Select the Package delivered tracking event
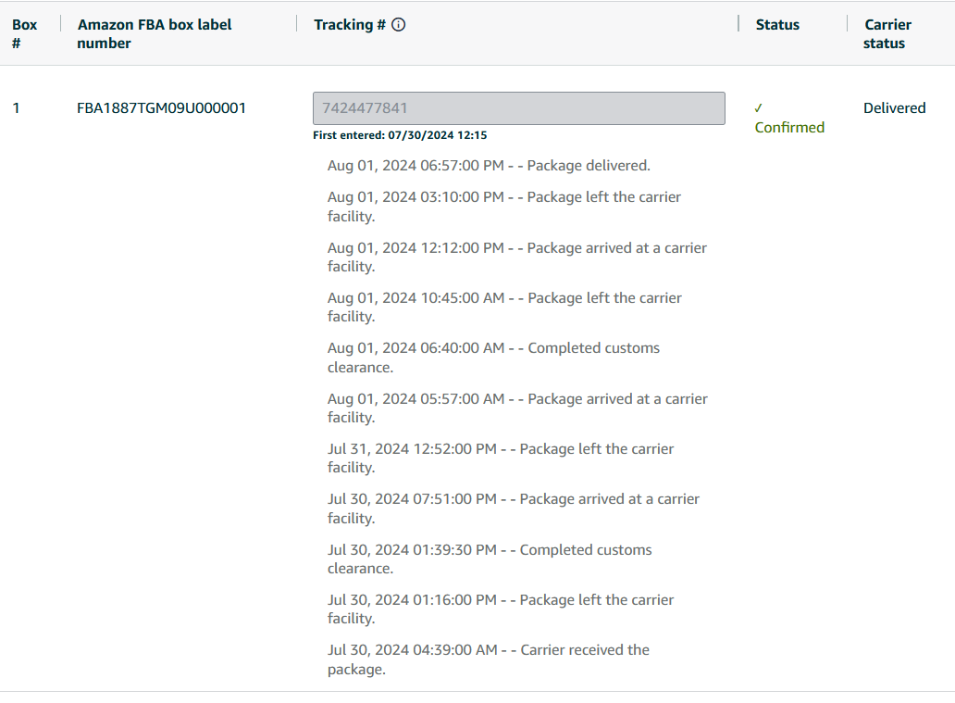This screenshot has width=955, height=703. pos(489,166)
